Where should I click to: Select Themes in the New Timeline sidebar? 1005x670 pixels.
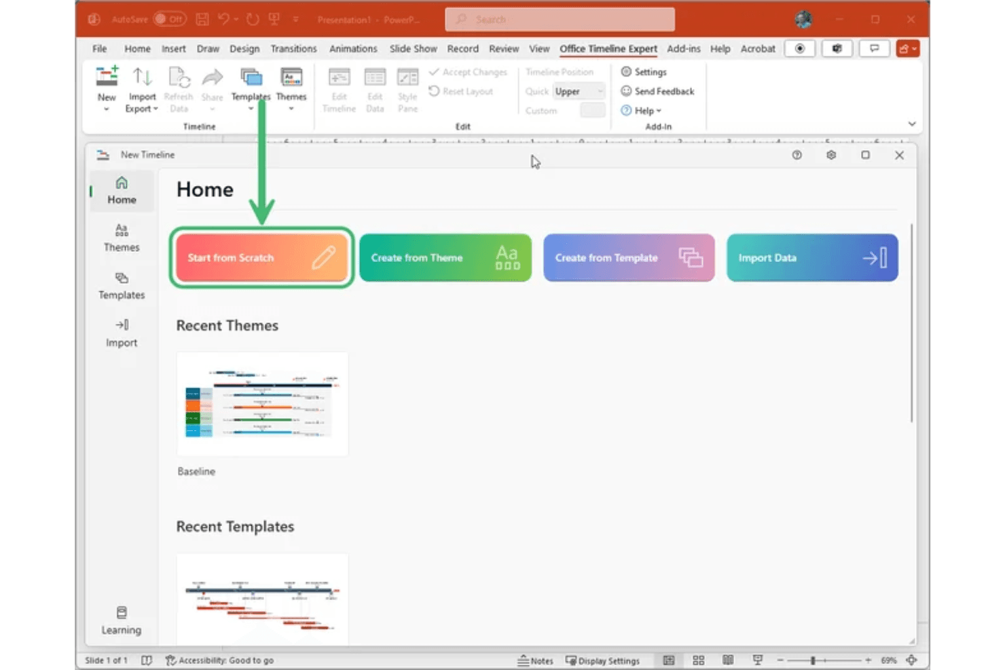tap(122, 238)
